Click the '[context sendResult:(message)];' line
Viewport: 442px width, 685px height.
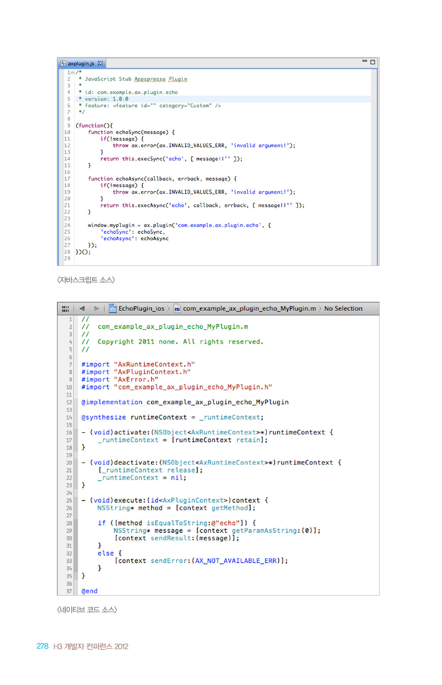[x=177, y=538]
